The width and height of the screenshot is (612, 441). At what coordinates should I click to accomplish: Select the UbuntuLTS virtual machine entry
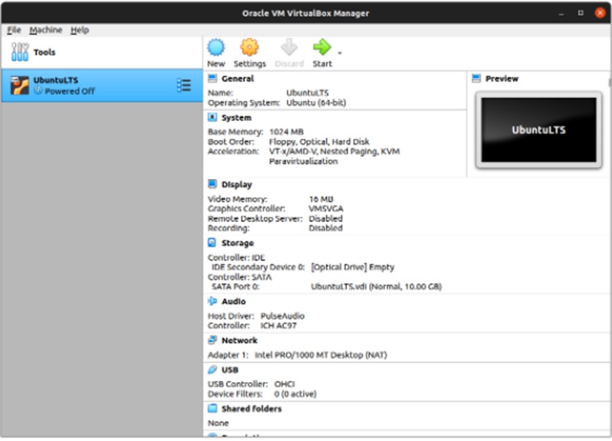point(102,86)
